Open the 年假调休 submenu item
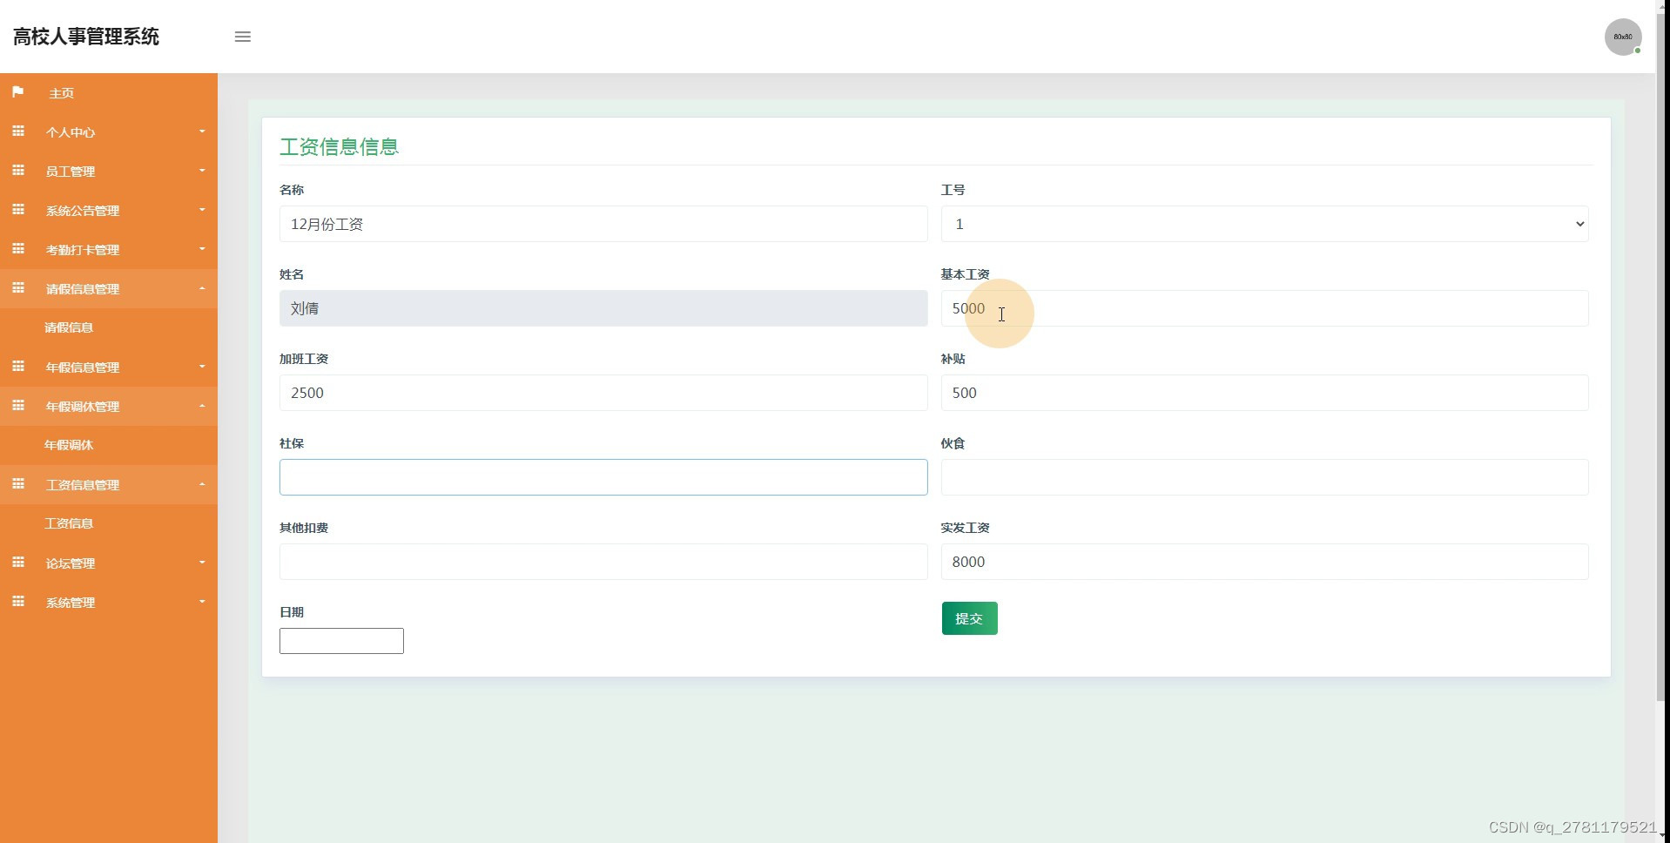This screenshot has width=1670, height=843. [x=69, y=445]
